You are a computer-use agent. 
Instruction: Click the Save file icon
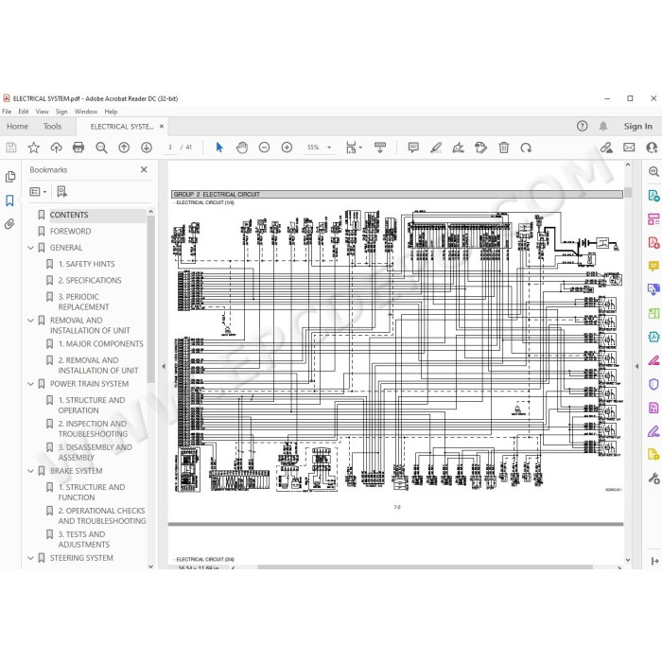coord(11,148)
